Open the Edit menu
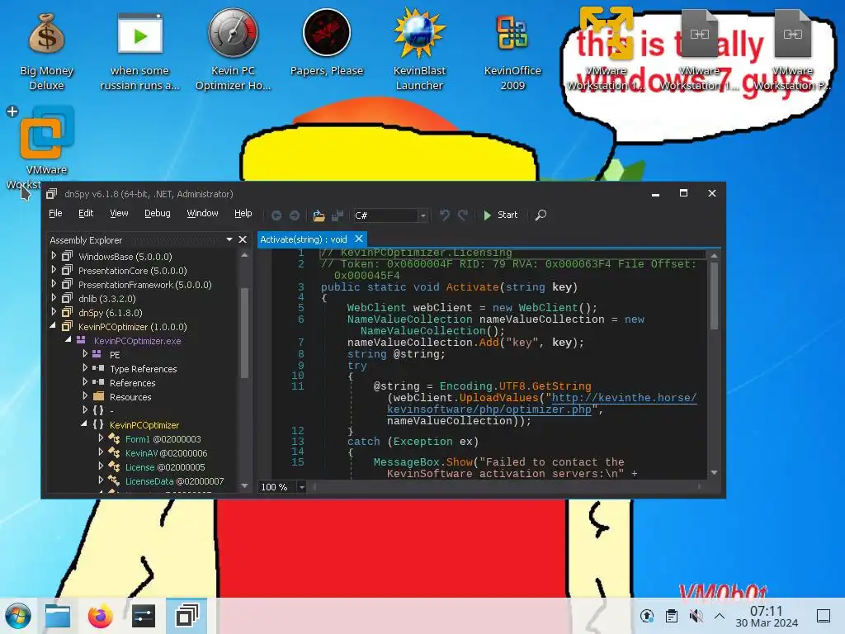 point(86,213)
